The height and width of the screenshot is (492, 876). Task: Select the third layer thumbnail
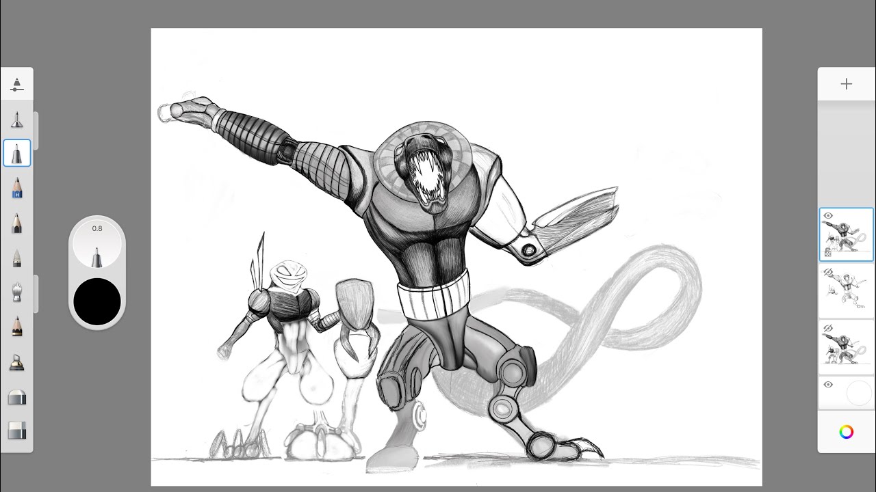[x=849, y=345]
